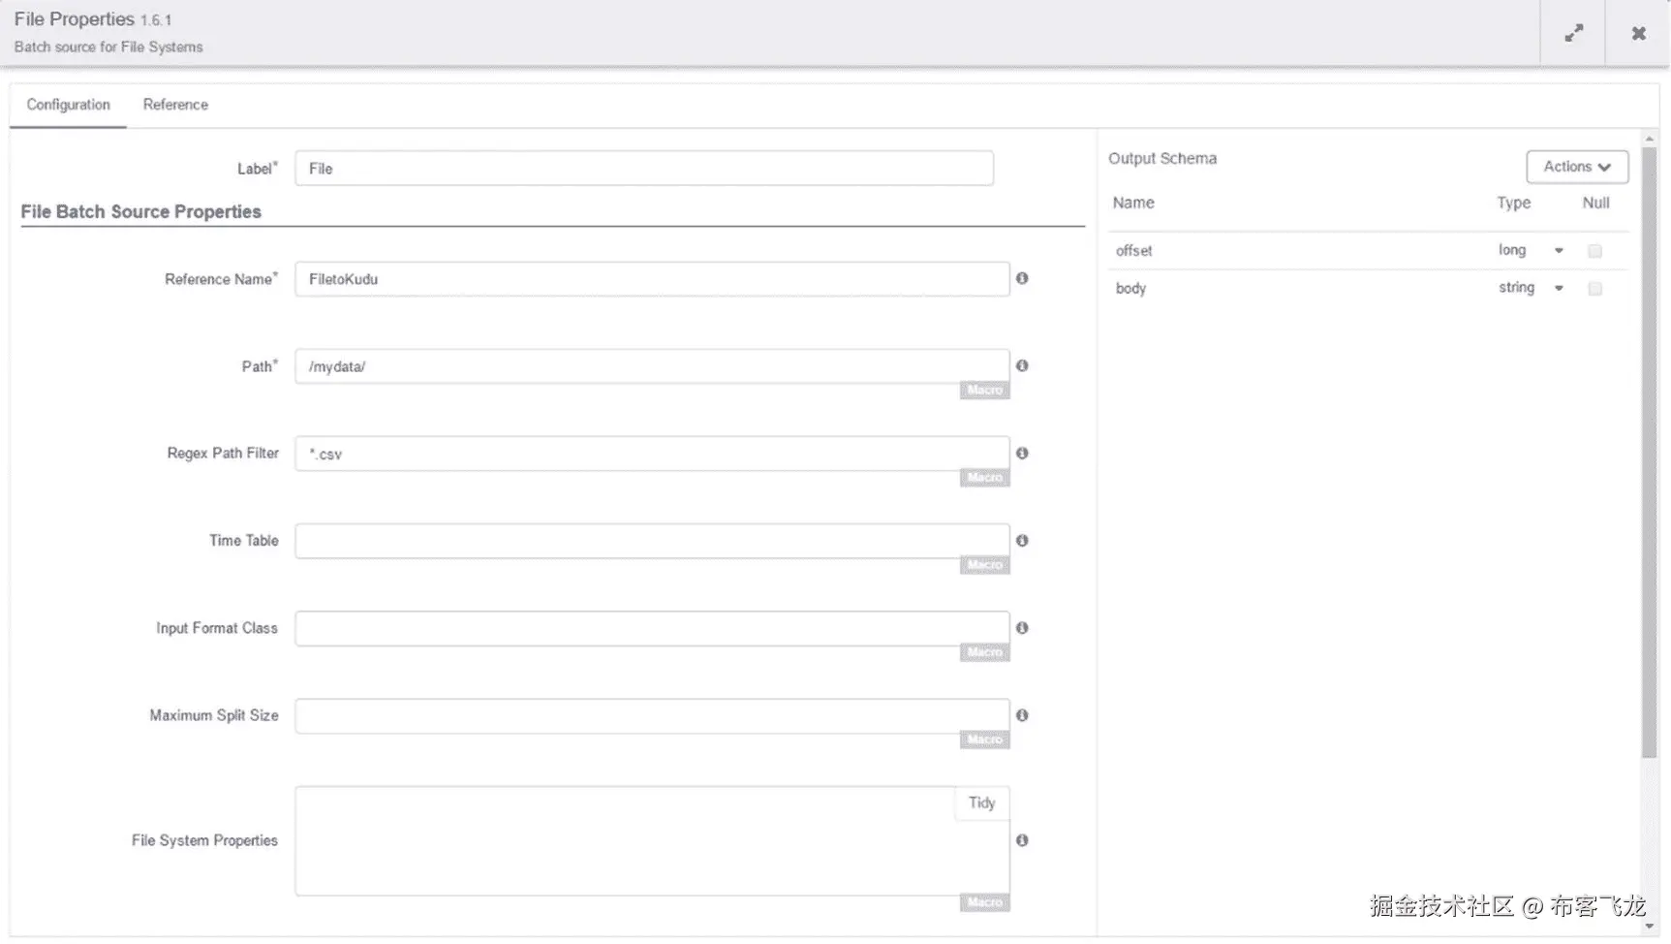
Task: Open the Actions dropdown in Output Schema
Action: point(1577,167)
